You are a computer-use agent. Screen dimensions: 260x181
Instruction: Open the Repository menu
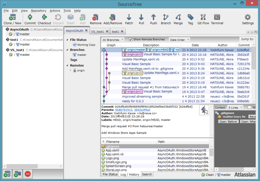click(38, 11)
